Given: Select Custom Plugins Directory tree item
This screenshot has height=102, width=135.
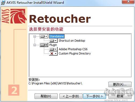Looking at the screenshot, I should (x=75, y=53).
